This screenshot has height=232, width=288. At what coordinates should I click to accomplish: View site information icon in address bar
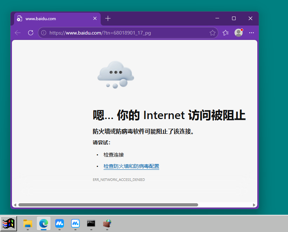point(44,33)
